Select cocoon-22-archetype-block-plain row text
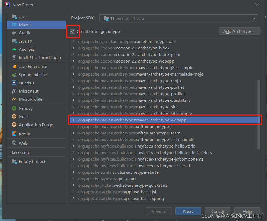267x221 pixels. pyautogui.click(x=129, y=55)
